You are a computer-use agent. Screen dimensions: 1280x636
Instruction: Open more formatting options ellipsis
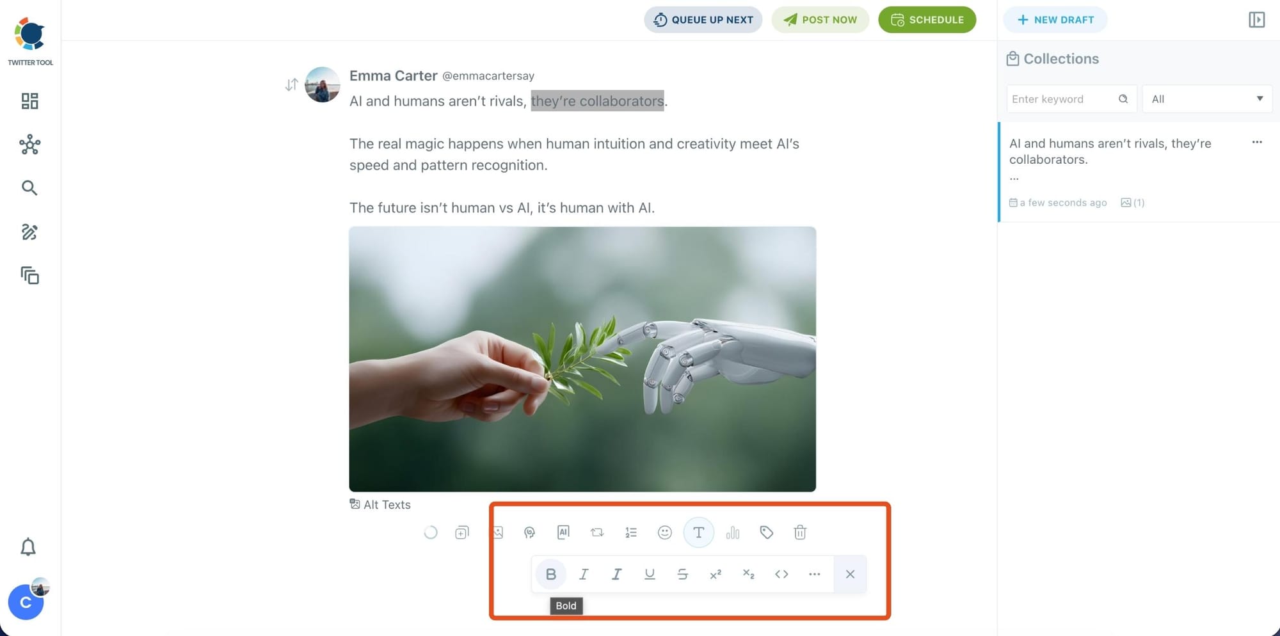[814, 574]
